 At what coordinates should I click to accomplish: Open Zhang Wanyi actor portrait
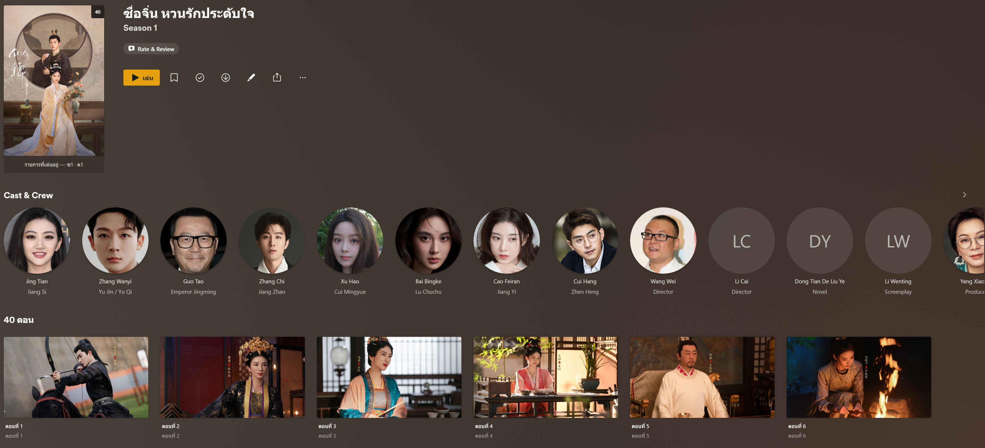115,240
